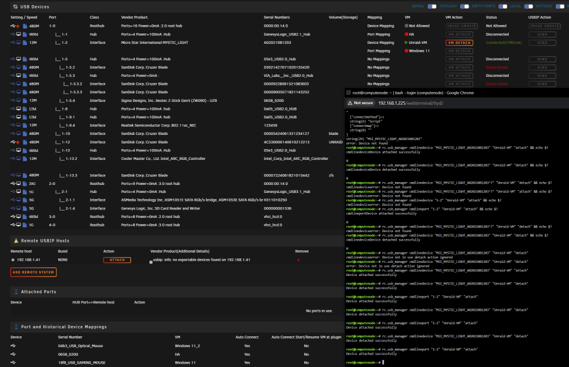The width and height of the screenshot is (569, 367).
Task: Click the monitor icon on the 2-0 roothub row
Action: (x=19, y=183)
